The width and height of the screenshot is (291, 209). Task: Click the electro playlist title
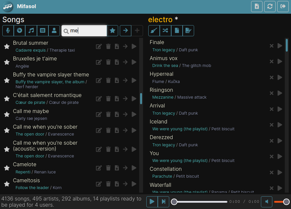[160, 20]
